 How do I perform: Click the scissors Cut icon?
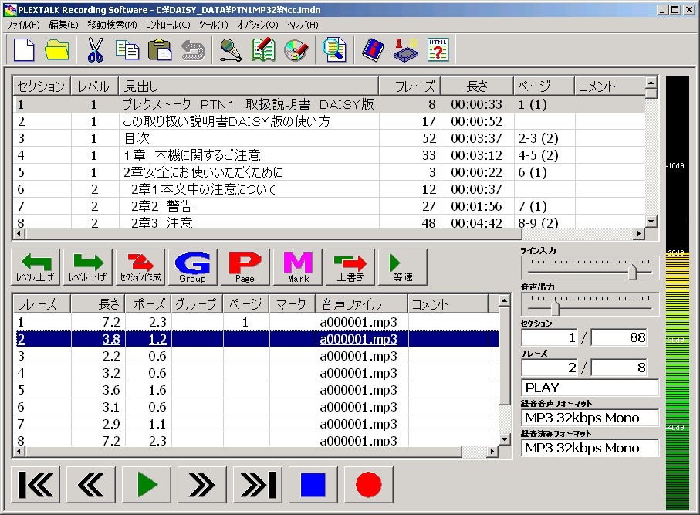pos(94,50)
